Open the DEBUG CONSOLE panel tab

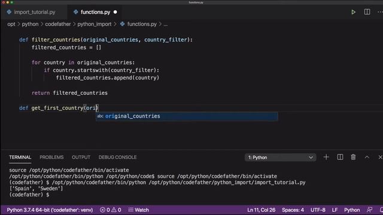click(x=117, y=157)
